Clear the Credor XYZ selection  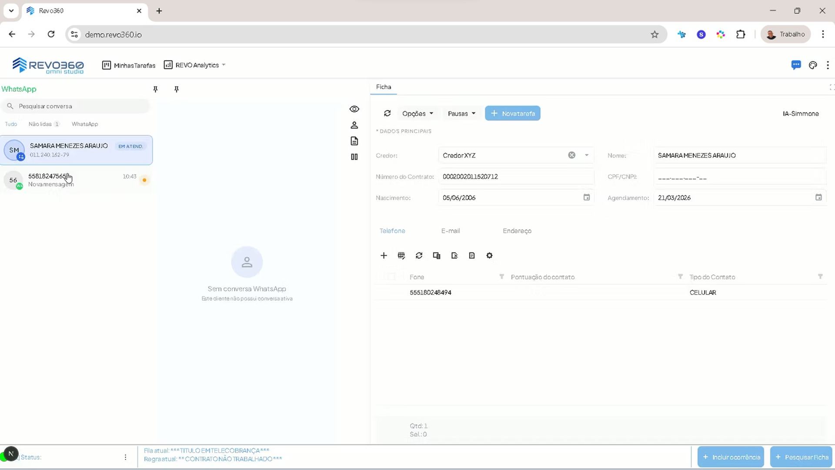tap(571, 155)
